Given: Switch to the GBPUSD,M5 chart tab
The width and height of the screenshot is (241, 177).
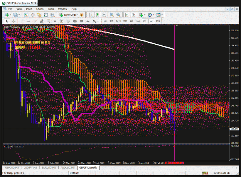Looking at the screenshot, I should coord(12,168).
